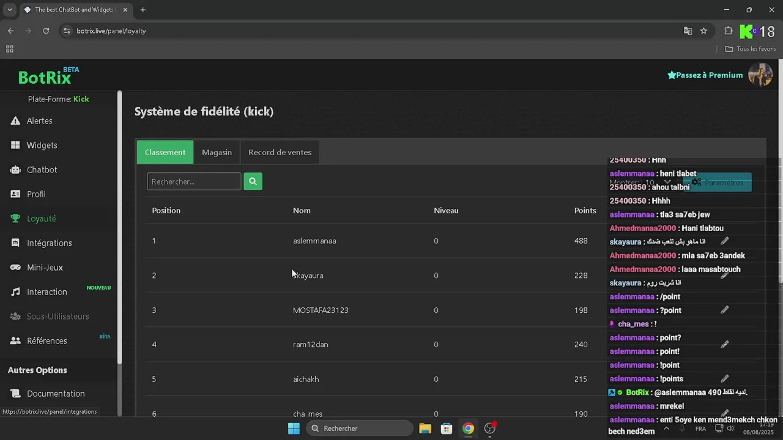The image size is (783, 440).
Task: Click the 240 points value
Action: pos(581,345)
